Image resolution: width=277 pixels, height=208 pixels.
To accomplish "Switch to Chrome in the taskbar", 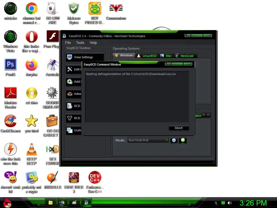I will pos(62,203).
